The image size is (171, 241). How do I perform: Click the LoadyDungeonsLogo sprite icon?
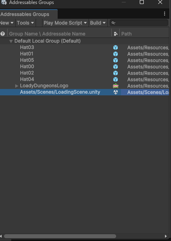[115, 86]
